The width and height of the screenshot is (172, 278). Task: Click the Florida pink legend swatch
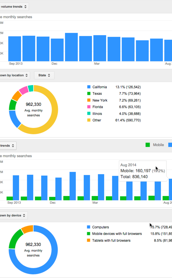pyautogui.click(x=89, y=107)
